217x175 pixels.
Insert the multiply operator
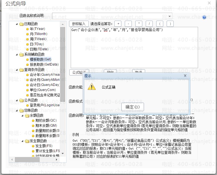[x=139, y=24]
